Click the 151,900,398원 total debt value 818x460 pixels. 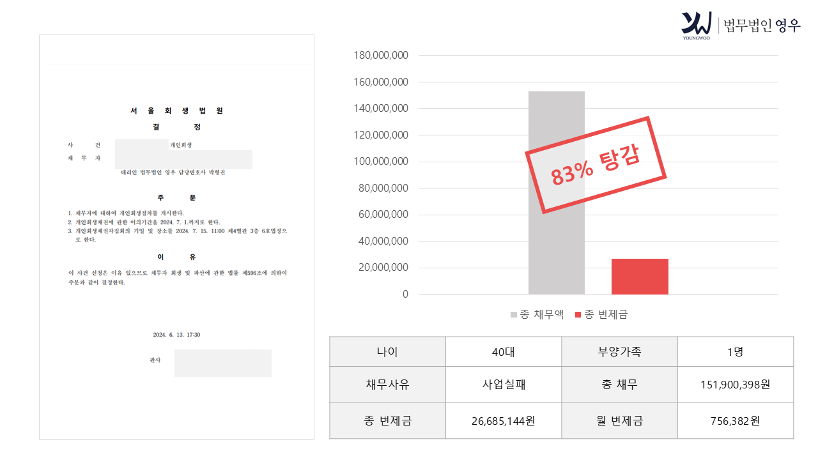[736, 385]
